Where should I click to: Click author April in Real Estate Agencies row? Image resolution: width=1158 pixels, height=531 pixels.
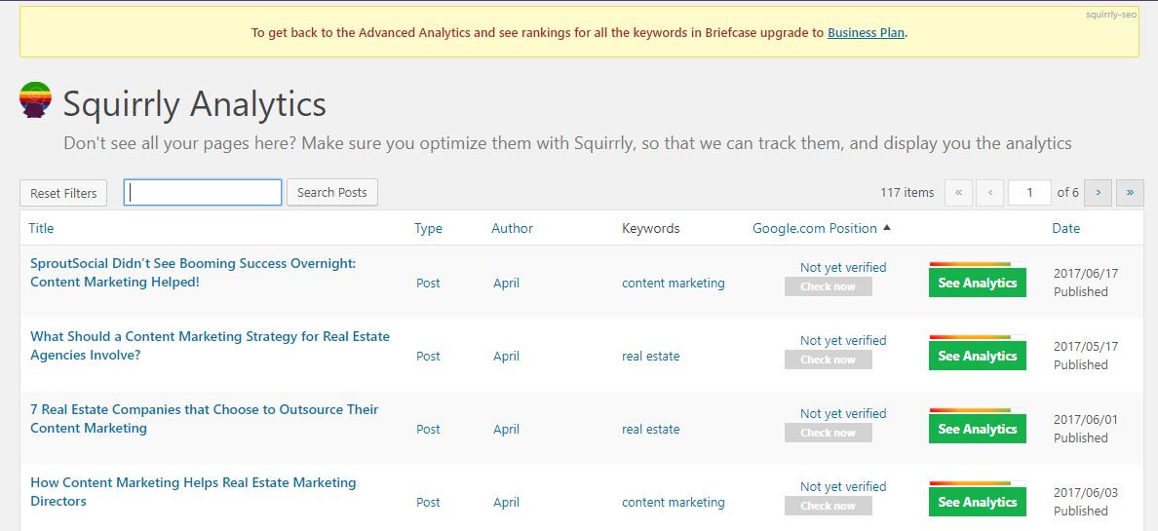tap(506, 356)
